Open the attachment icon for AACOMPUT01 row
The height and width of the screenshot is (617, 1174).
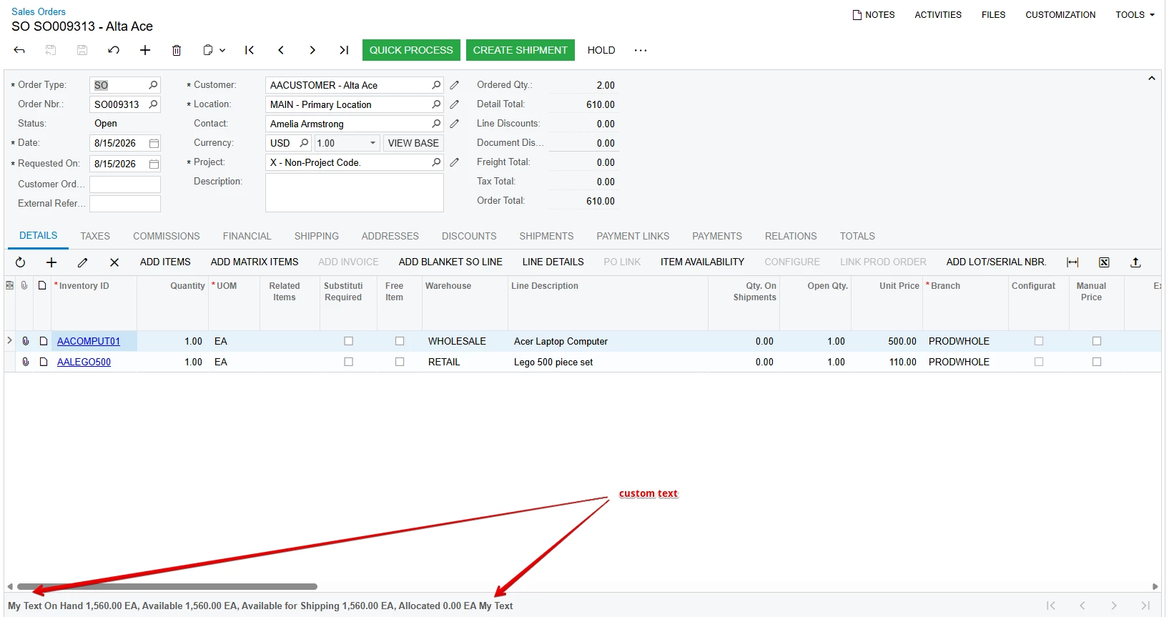[x=26, y=341]
